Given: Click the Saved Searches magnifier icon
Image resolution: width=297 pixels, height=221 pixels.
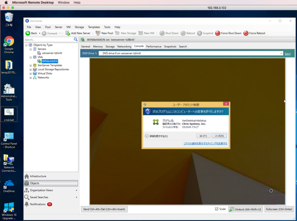Looking at the screenshot, I should point(27,197).
